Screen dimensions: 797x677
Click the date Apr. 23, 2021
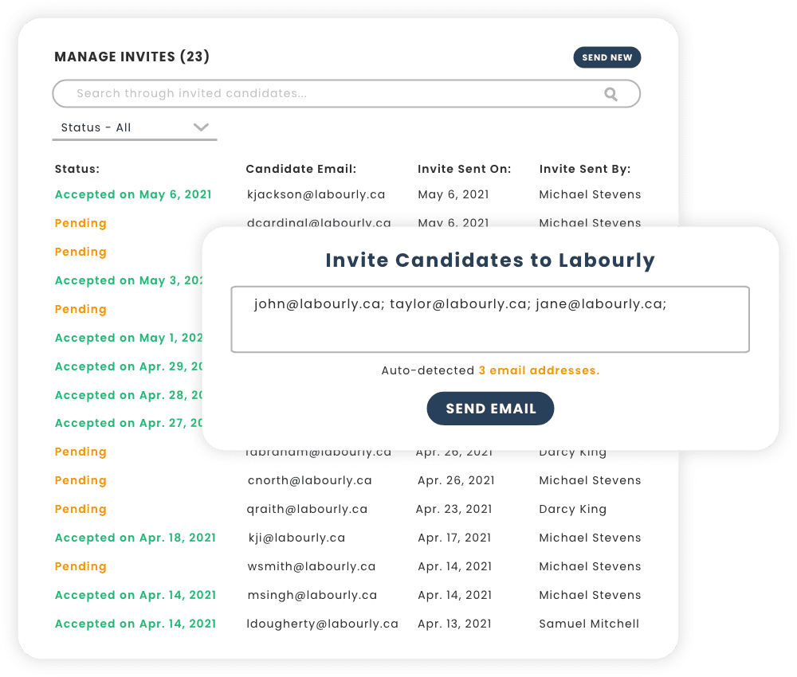[454, 510]
